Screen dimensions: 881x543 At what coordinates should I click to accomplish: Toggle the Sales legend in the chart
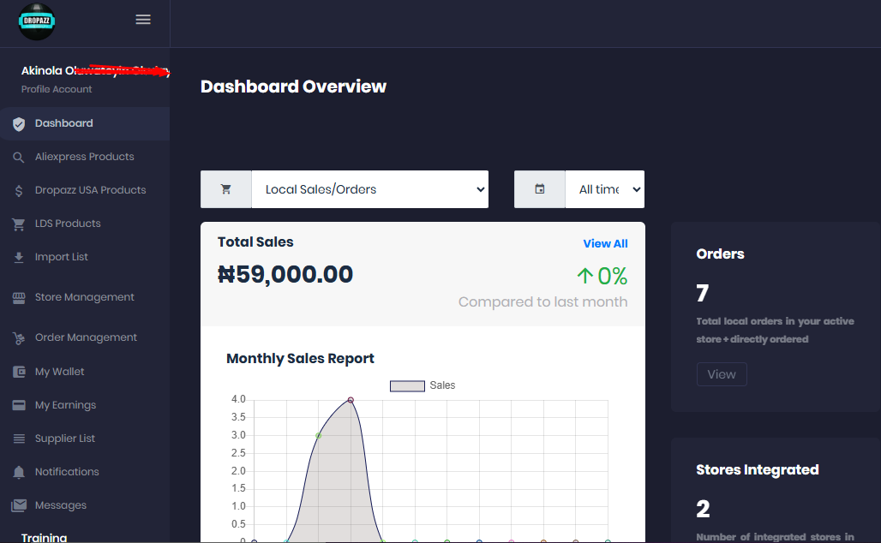(x=423, y=386)
